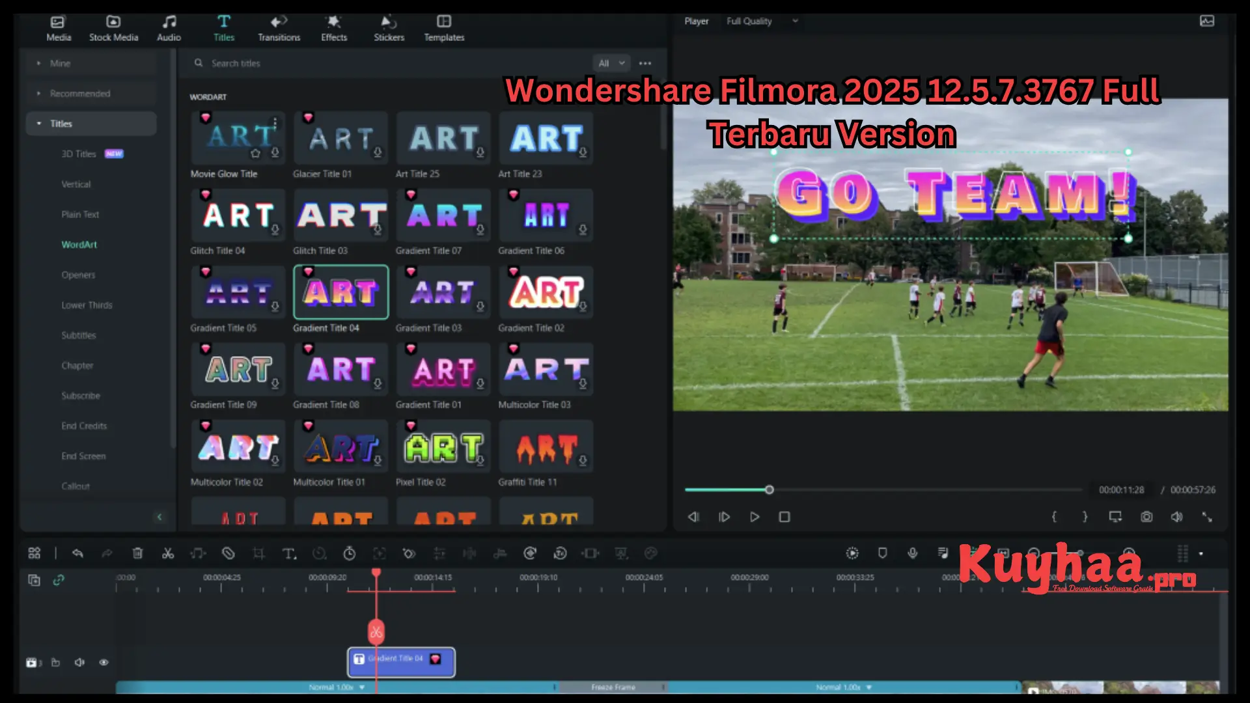Image resolution: width=1250 pixels, height=703 pixels.
Task: Lock the video track
Action: (x=55, y=663)
